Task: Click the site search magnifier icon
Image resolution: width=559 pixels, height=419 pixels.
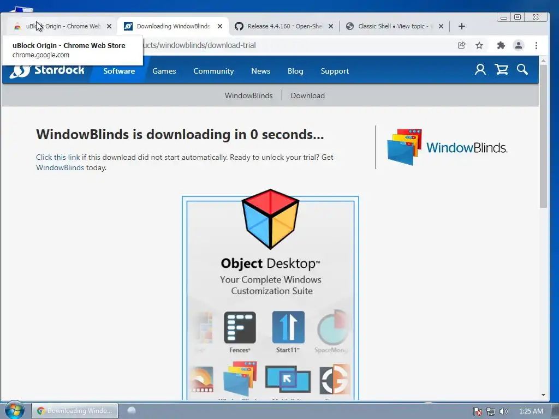Action: pos(522,69)
